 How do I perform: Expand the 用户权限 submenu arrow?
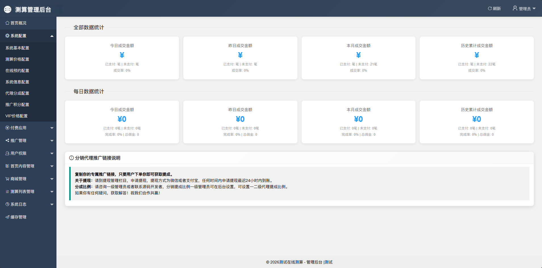click(x=52, y=154)
